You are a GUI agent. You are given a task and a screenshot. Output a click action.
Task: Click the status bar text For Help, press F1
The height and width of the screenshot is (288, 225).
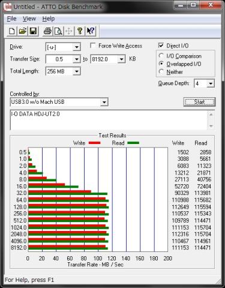point(29,280)
